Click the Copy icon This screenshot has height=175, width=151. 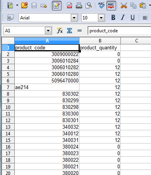tap(133, 5)
